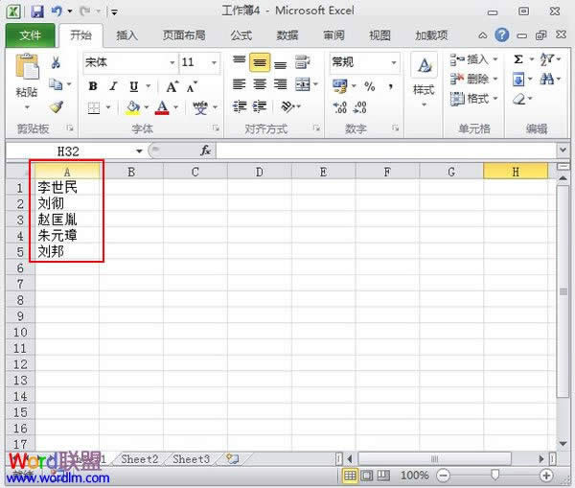
Task: Open Find and Select binoculars
Action: 547,79
